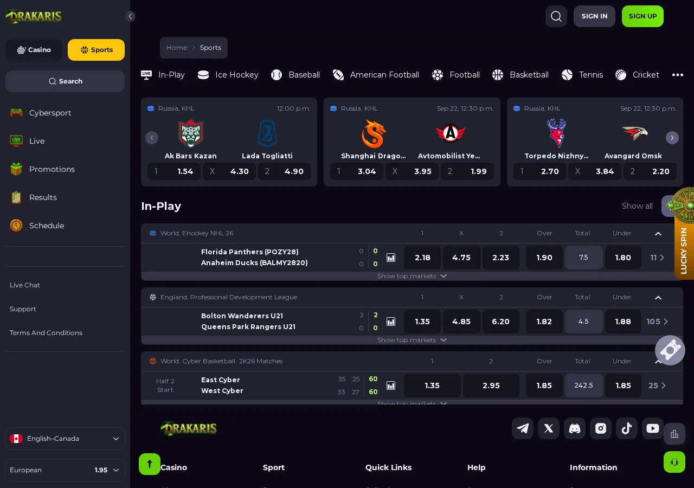Image resolution: width=694 pixels, height=488 pixels.
Task: Open stats for Florida Panthers match
Action: 391,258
